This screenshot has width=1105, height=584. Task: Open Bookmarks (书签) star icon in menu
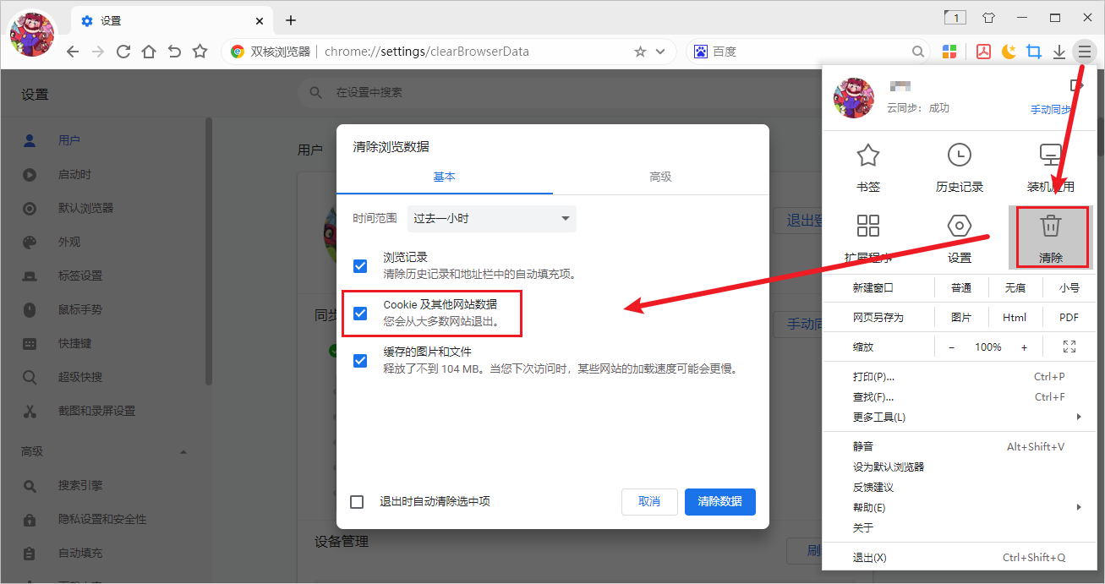point(867,156)
